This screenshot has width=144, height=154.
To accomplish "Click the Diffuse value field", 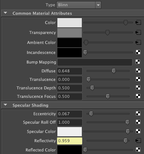I will [x=70, y=71].
